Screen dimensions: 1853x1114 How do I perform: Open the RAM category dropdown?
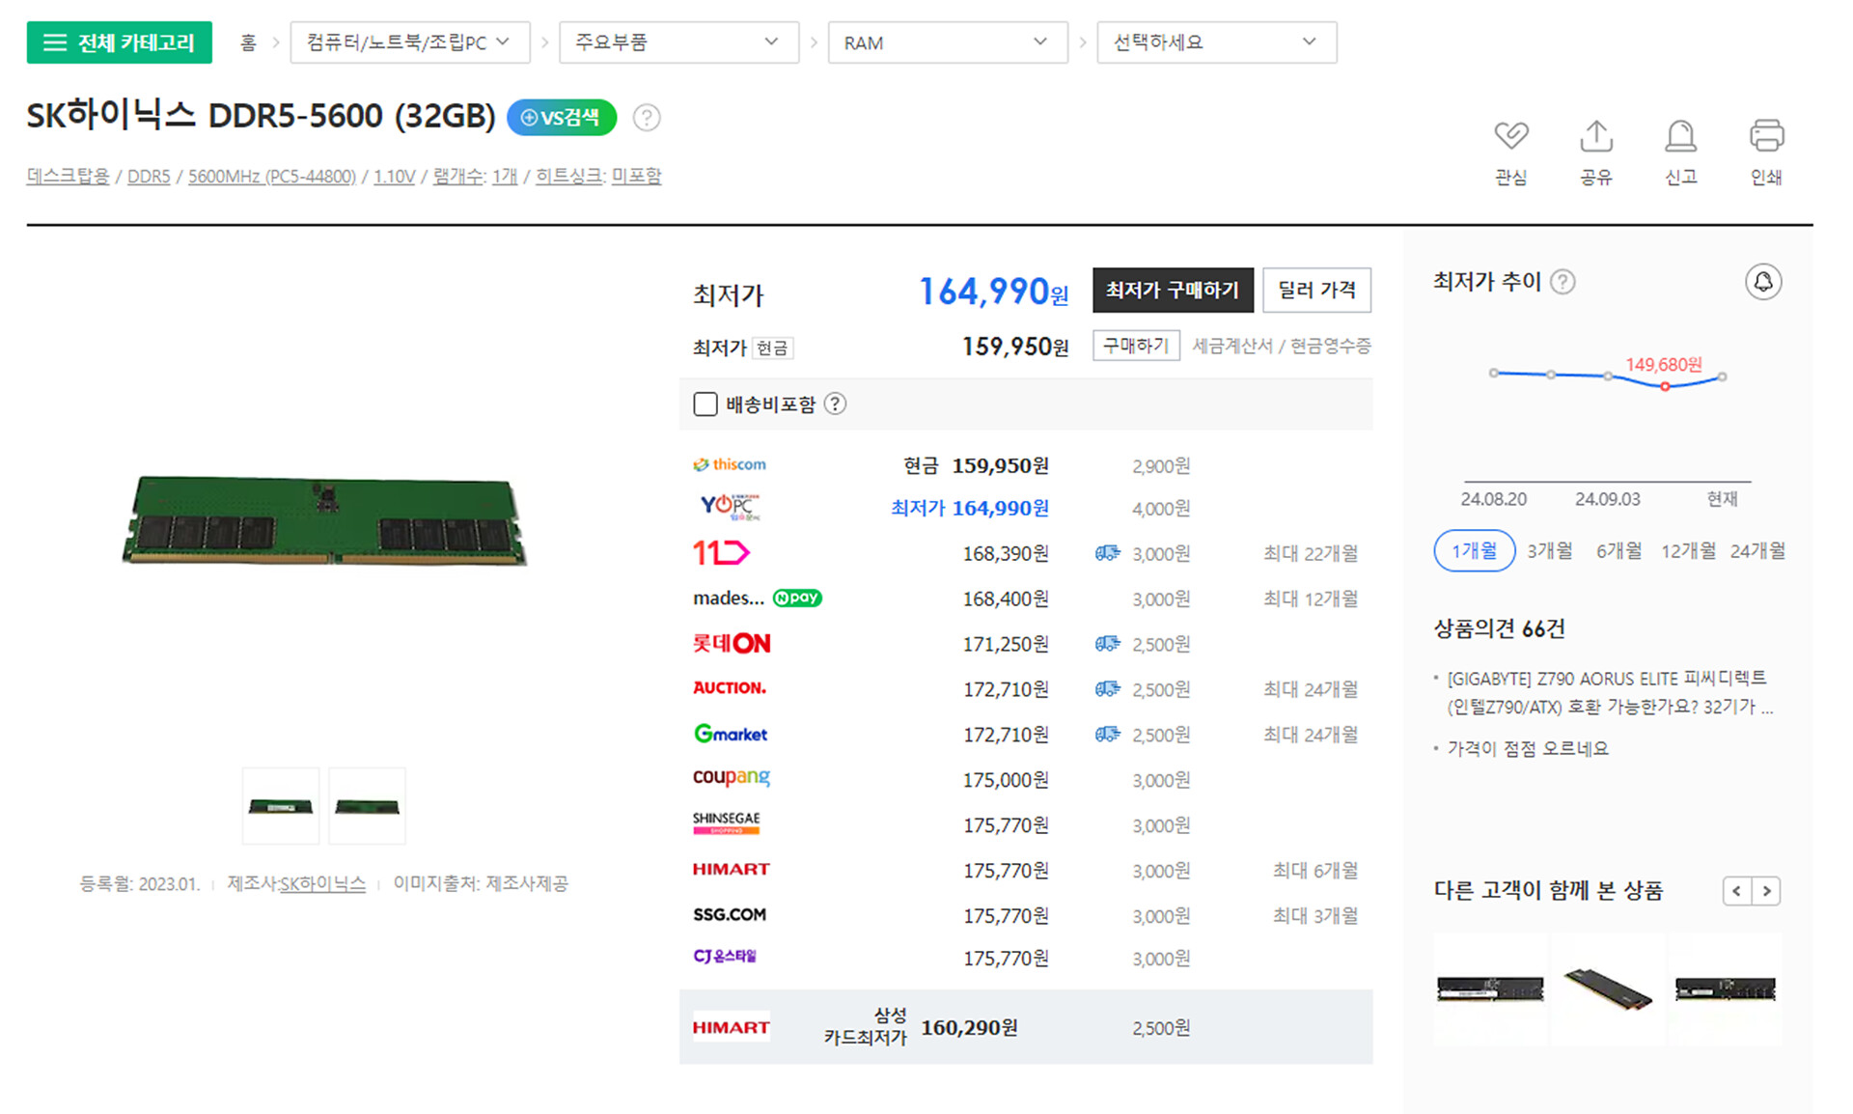click(x=947, y=42)
